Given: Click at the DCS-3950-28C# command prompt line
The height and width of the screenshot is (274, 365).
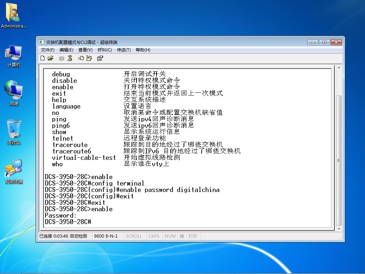Looking at the screenshot, I should pos(68,222).
